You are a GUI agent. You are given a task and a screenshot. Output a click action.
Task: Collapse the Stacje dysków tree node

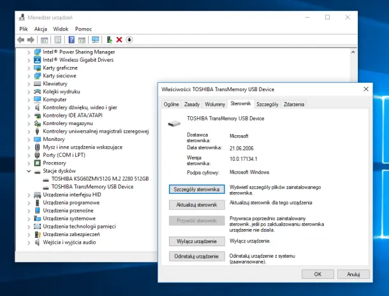[x=29, y=171]
